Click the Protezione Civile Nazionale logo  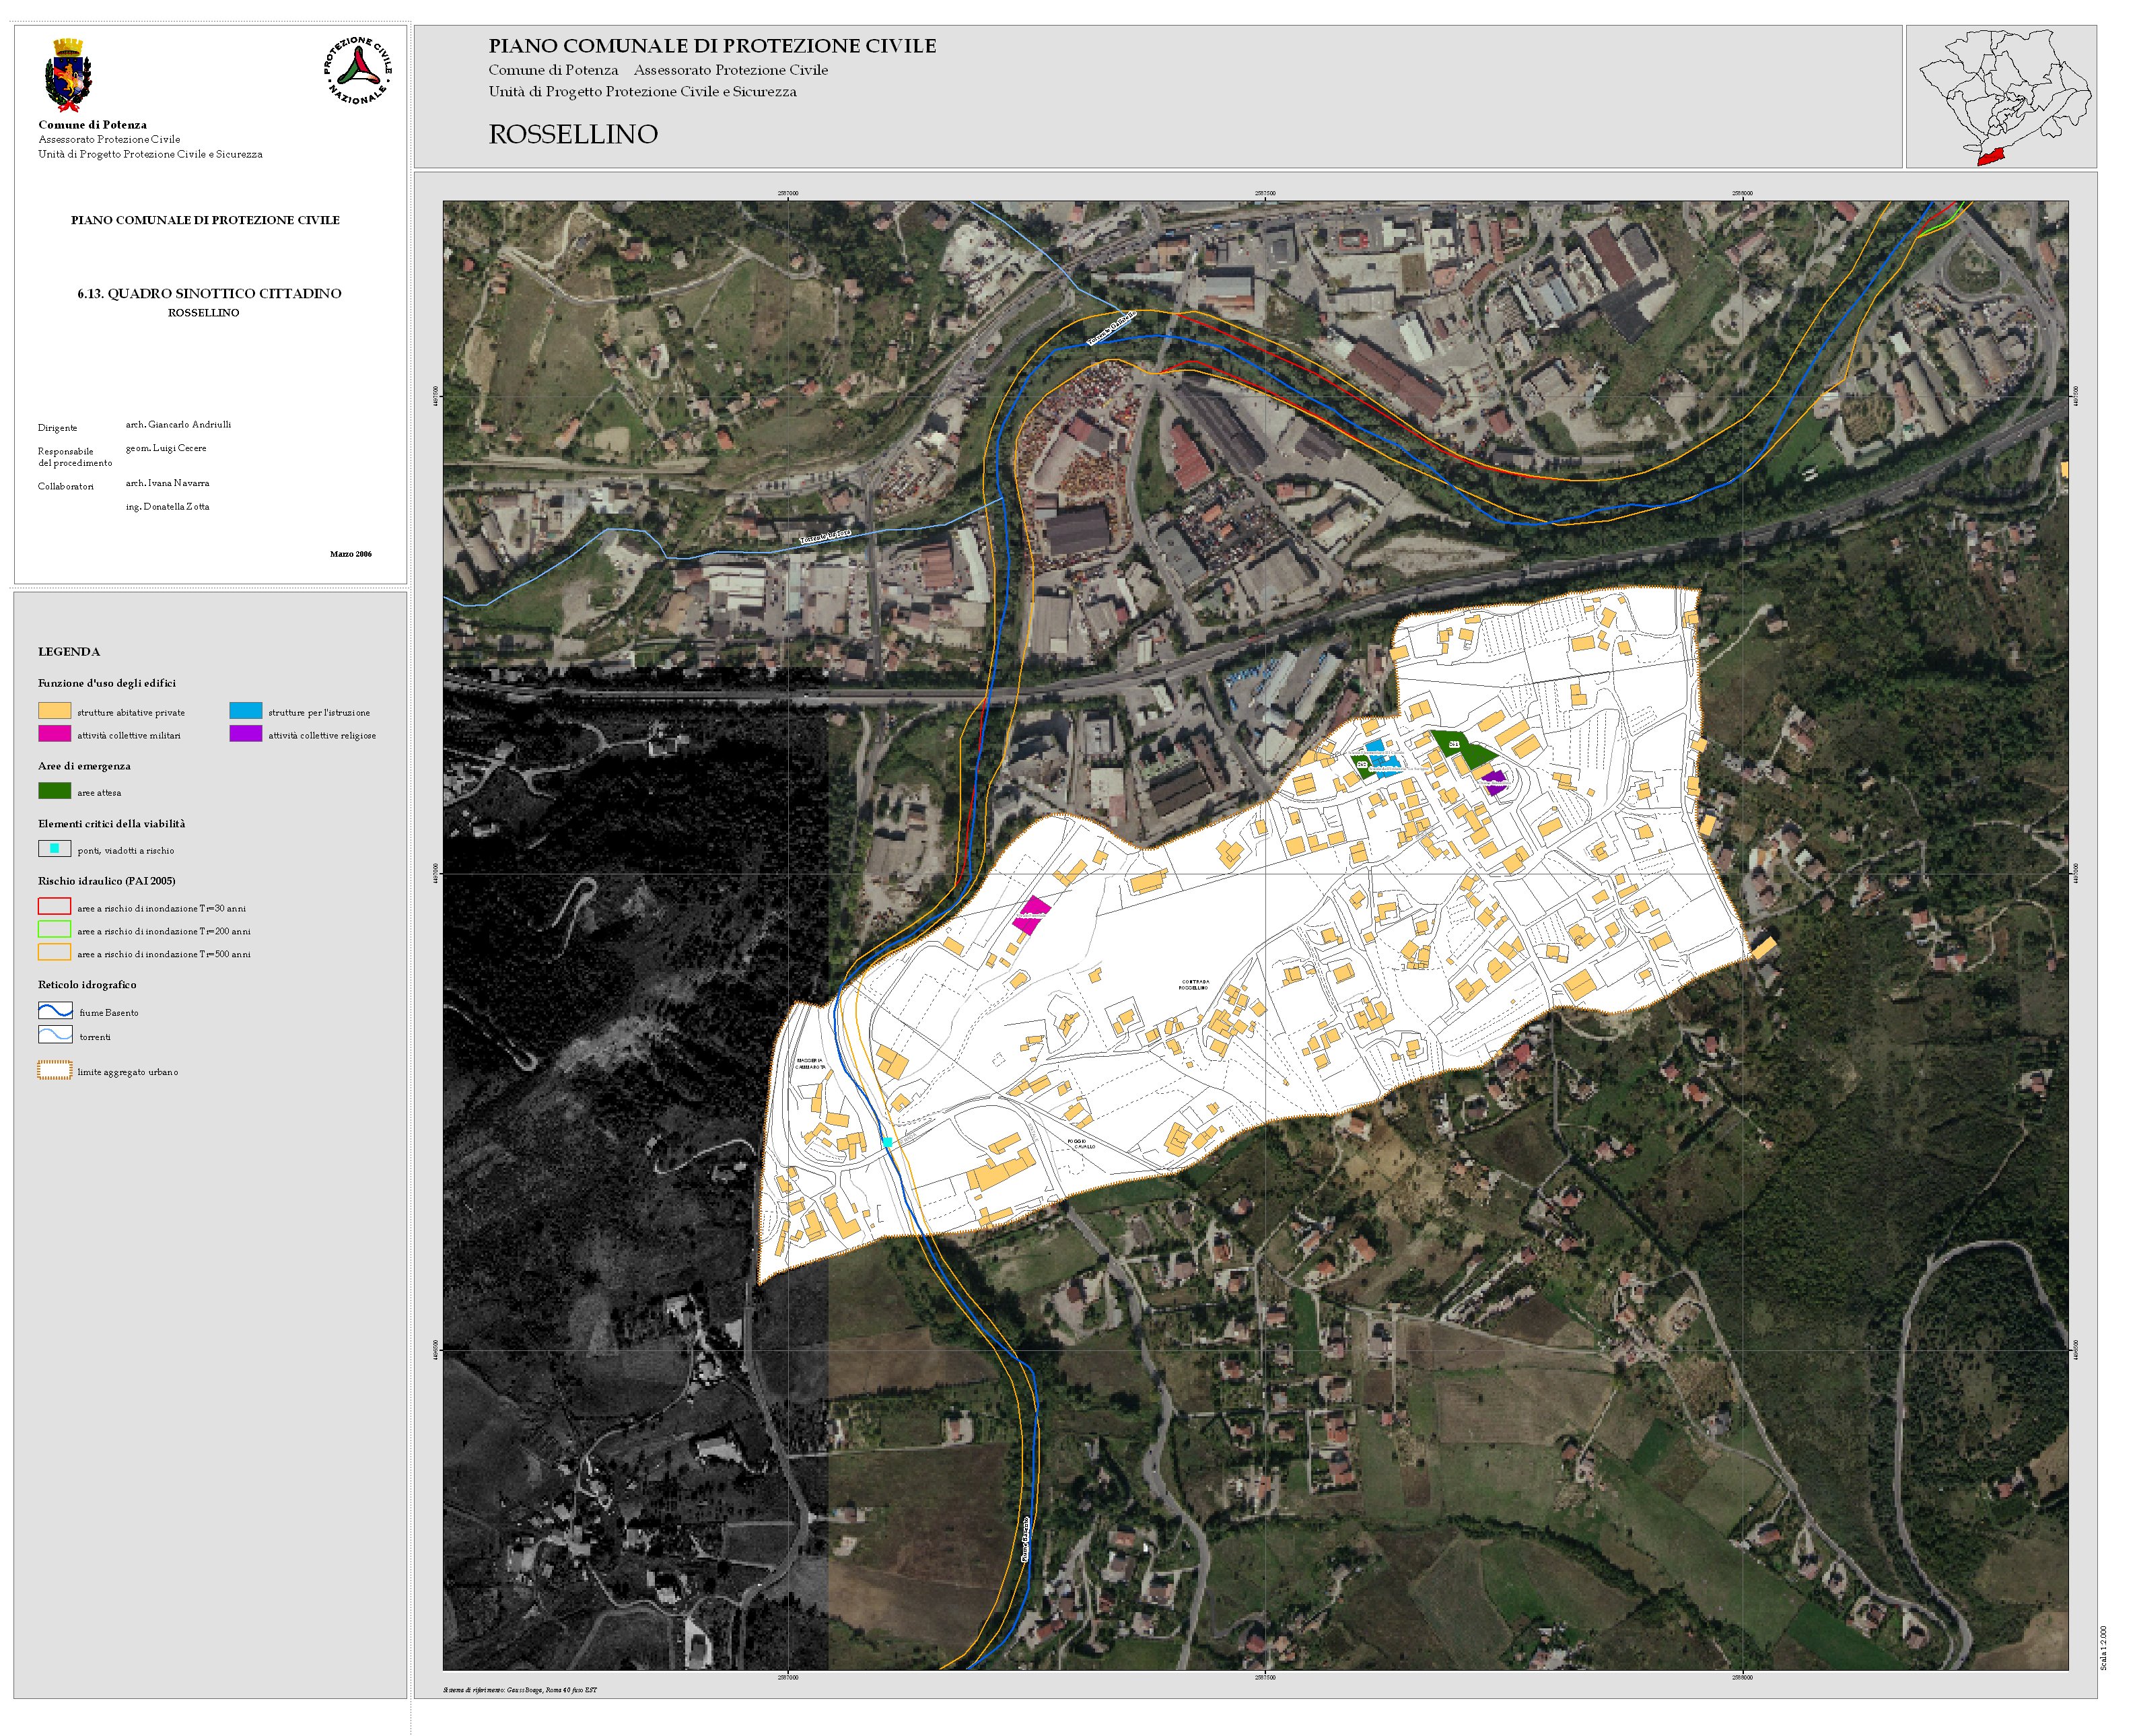358,70
